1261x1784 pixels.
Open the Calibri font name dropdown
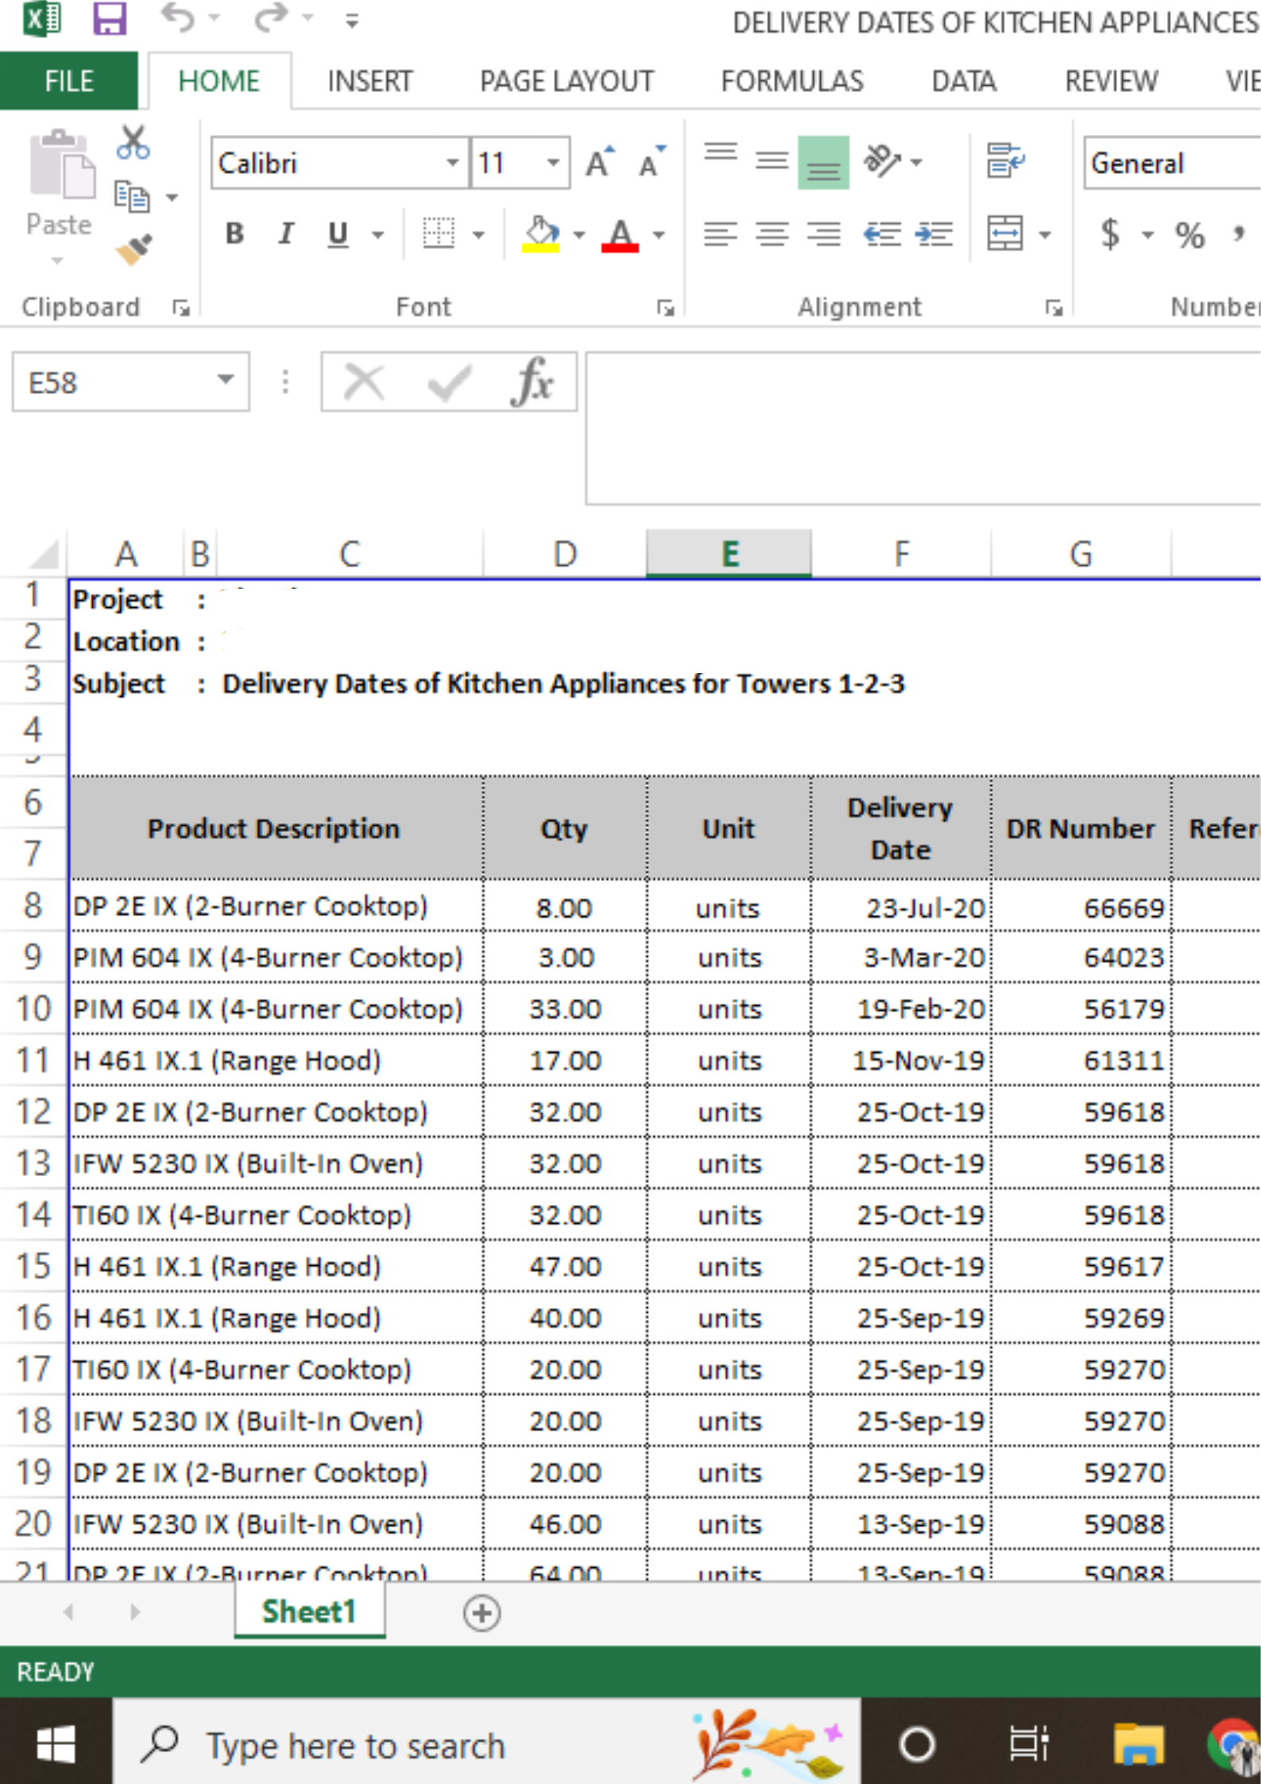click(x=452, y=163)
